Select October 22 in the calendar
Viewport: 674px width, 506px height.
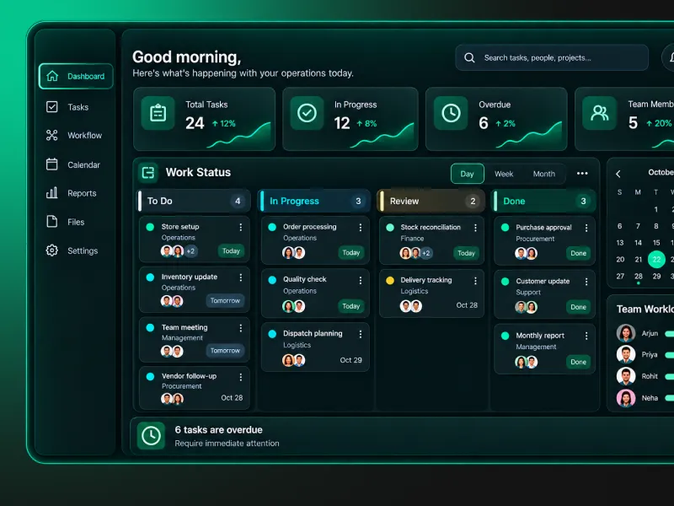(x=656, y=260)
